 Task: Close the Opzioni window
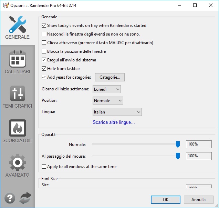[211, 5]
